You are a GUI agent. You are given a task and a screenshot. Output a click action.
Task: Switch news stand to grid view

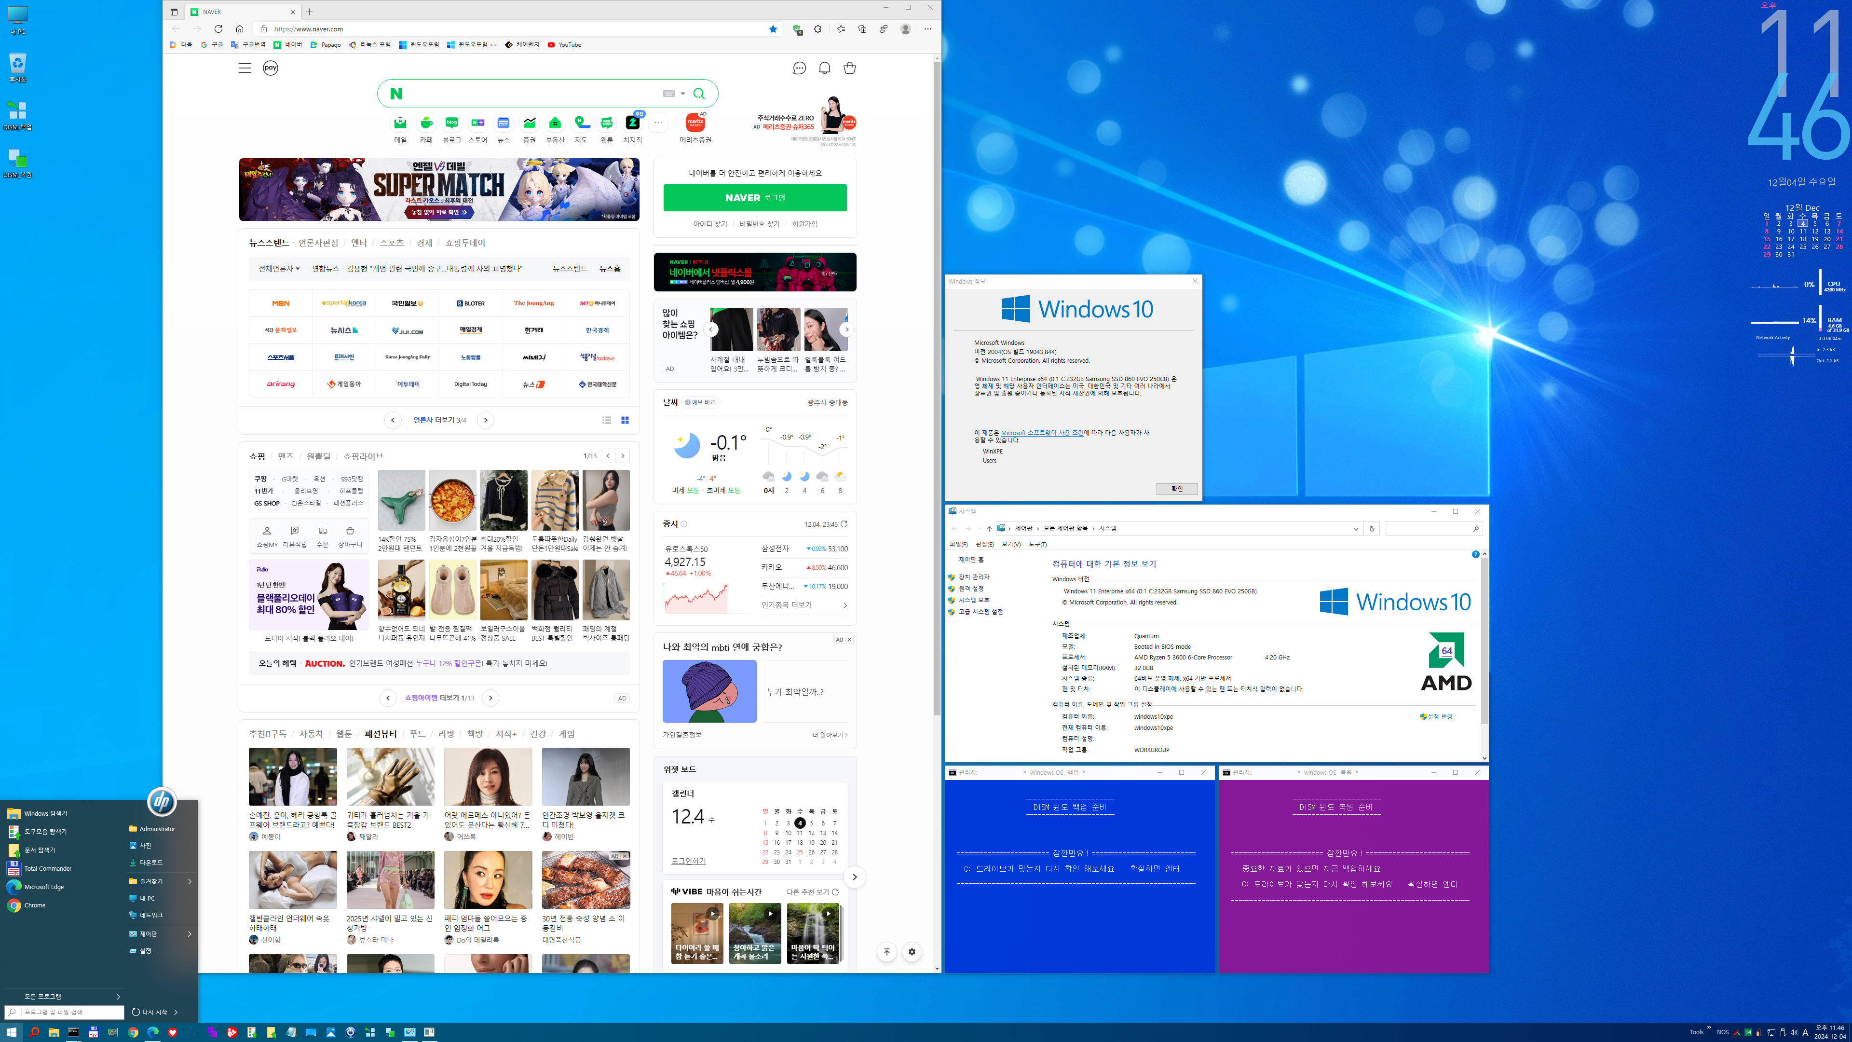(625, 420)
